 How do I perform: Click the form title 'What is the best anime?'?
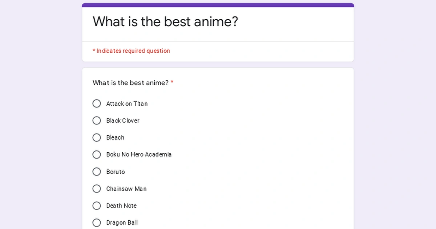click(x=165, y=22)
